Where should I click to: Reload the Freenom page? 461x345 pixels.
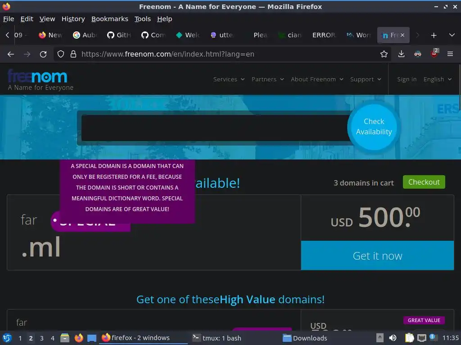43,54
